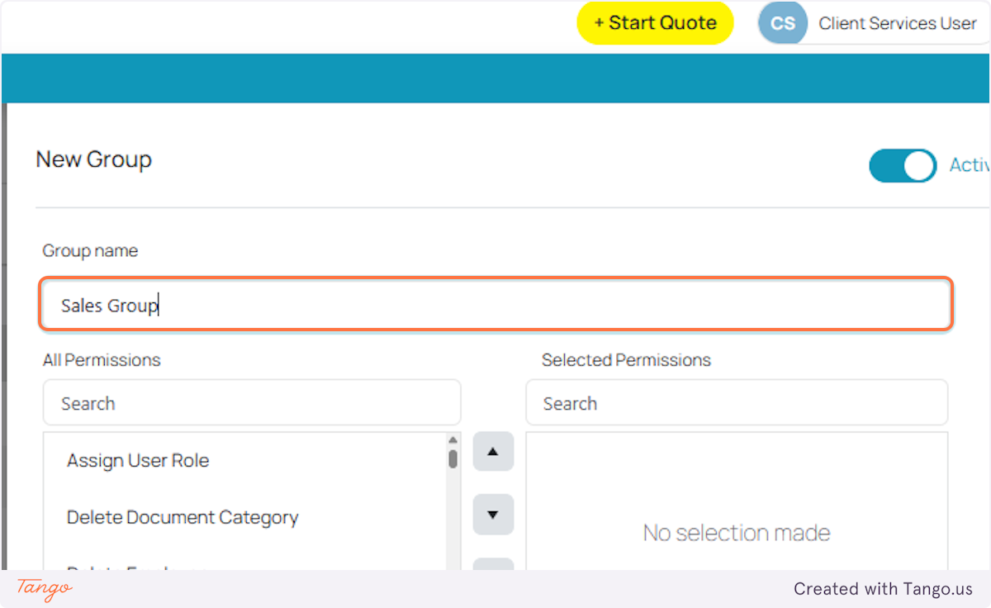This screenshot has height=608, width=991.
Task: Click the Start Quote button
Action: 655,23
